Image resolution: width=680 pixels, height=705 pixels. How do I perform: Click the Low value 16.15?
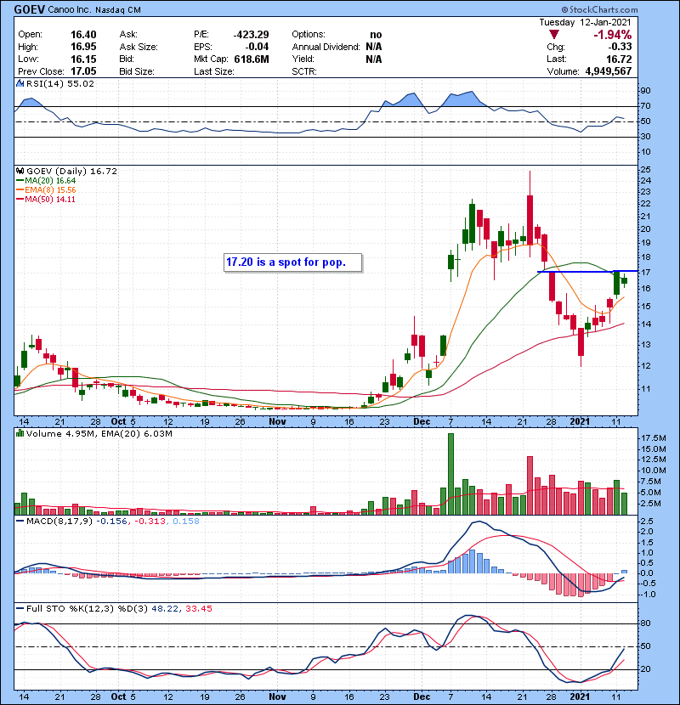pyautogui.click(x=83, y=59)
